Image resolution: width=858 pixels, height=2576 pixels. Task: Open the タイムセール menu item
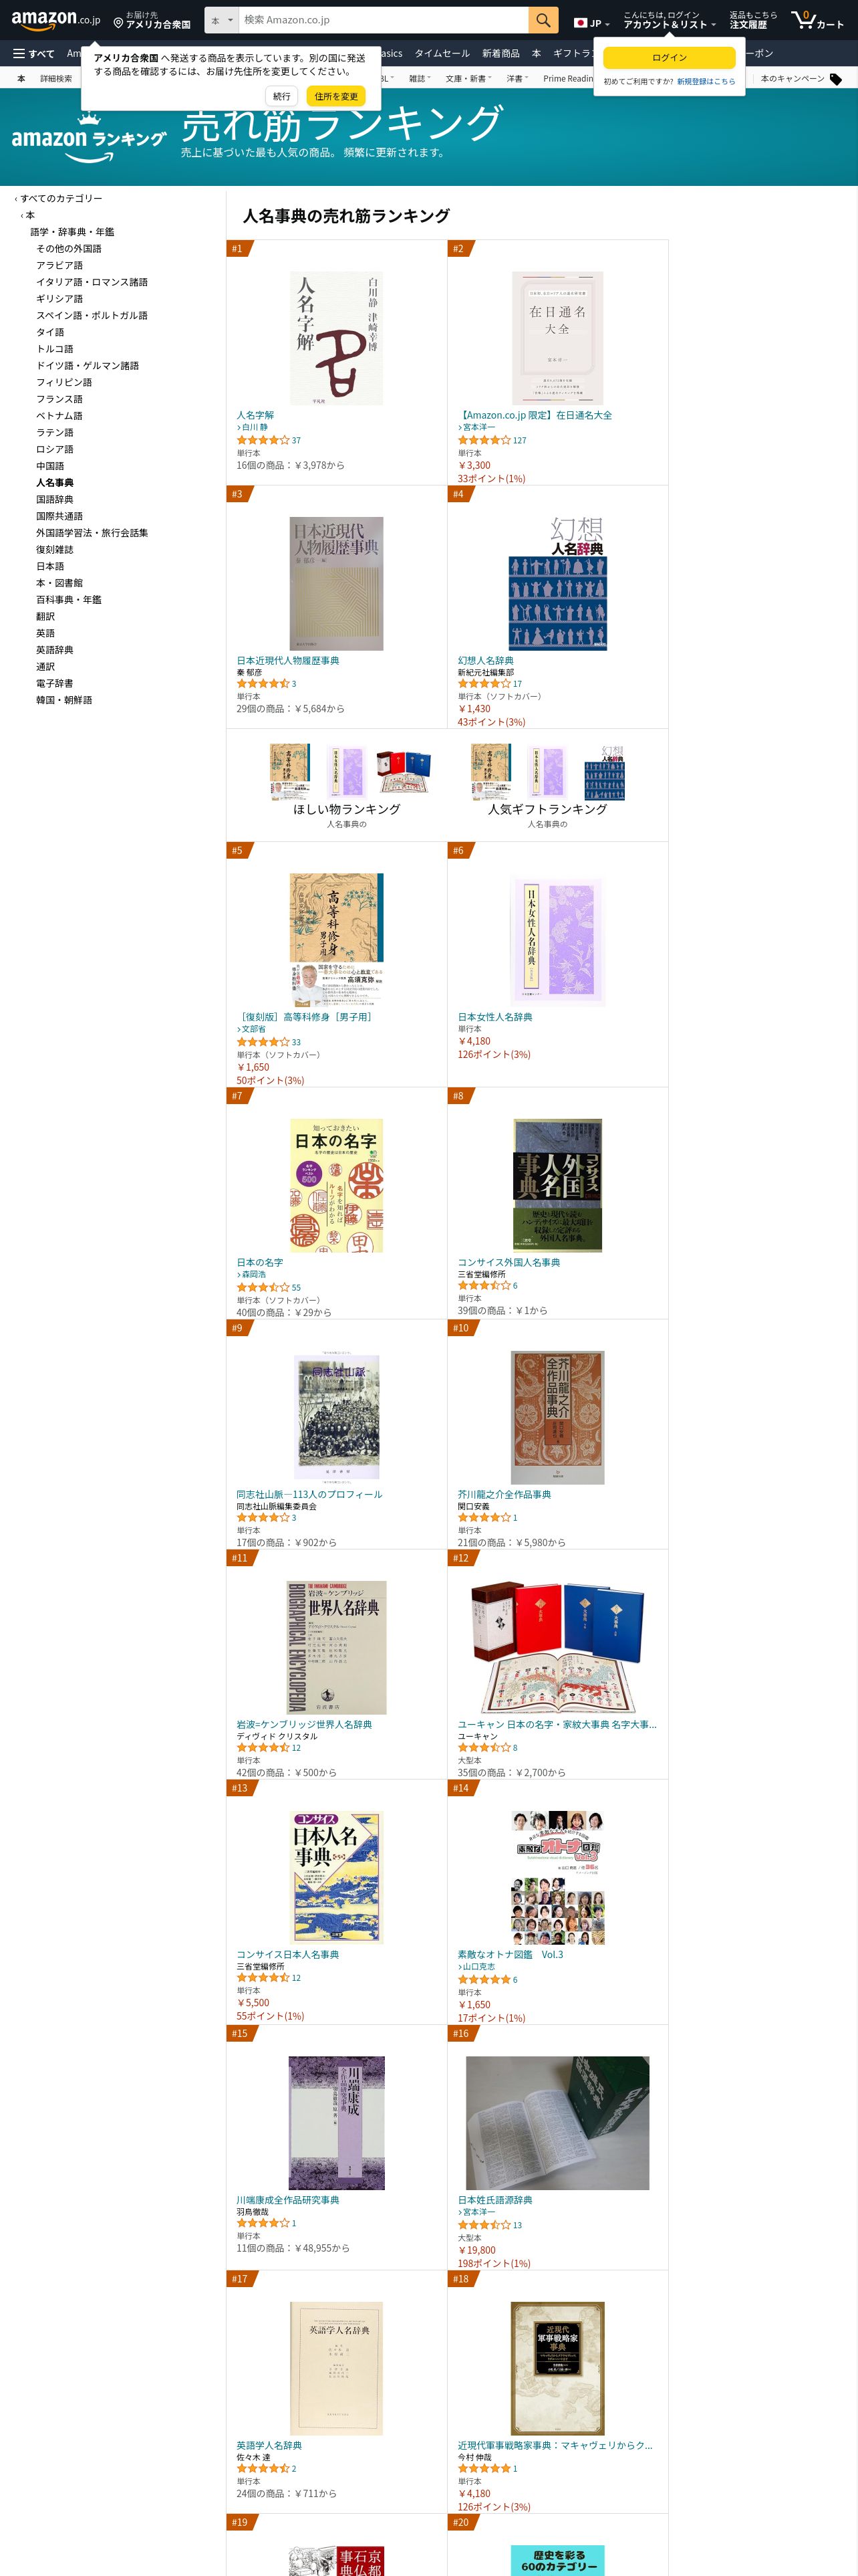tap(442, 54)
